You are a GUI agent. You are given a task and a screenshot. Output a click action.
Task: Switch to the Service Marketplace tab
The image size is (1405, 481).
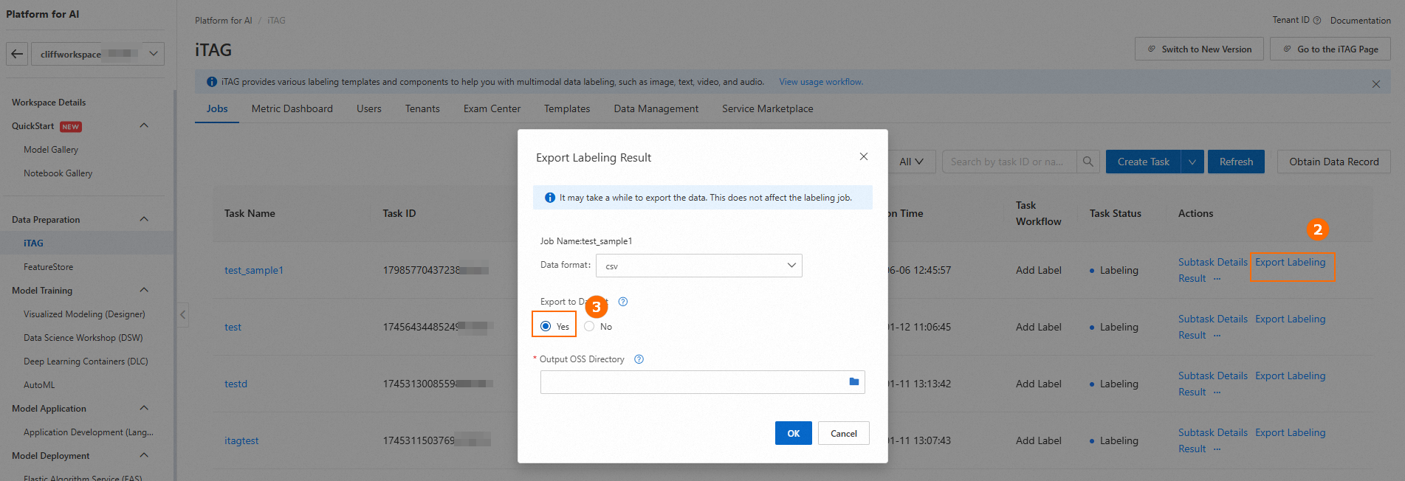pos(768,108)
